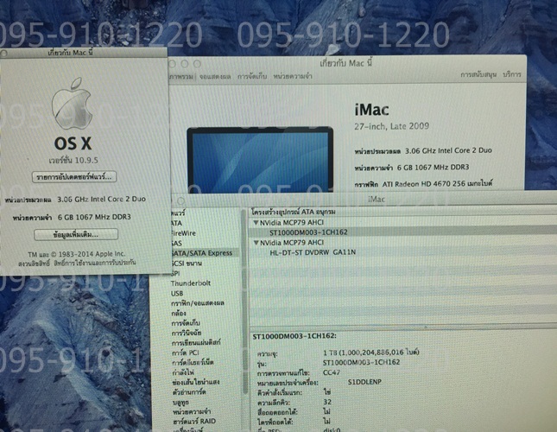The image size is (557, 432).
Task: Open the Service link (บริการ)
Action: [512, 74]
